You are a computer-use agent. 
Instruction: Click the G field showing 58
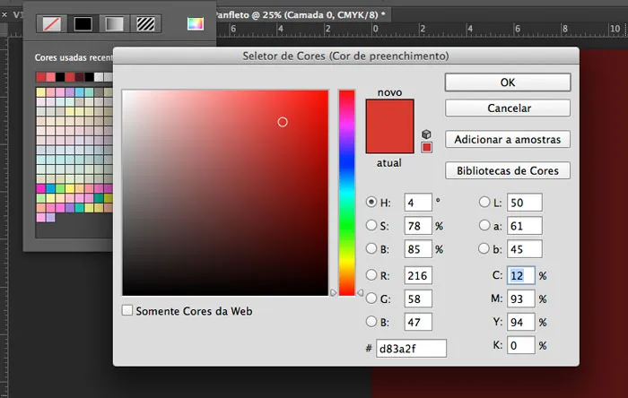[x=418, y=298]
